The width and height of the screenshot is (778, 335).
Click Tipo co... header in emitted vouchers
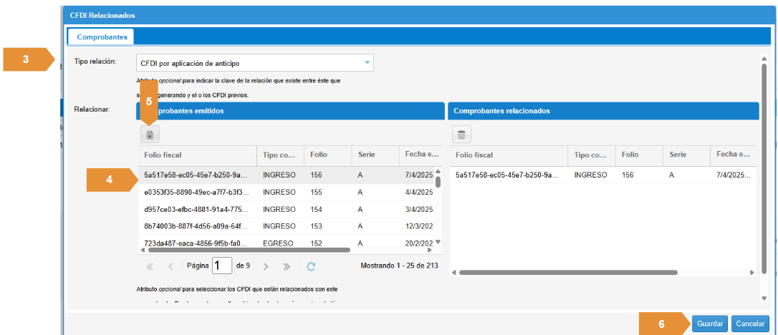pyautogui.click(x=280, y=155)
